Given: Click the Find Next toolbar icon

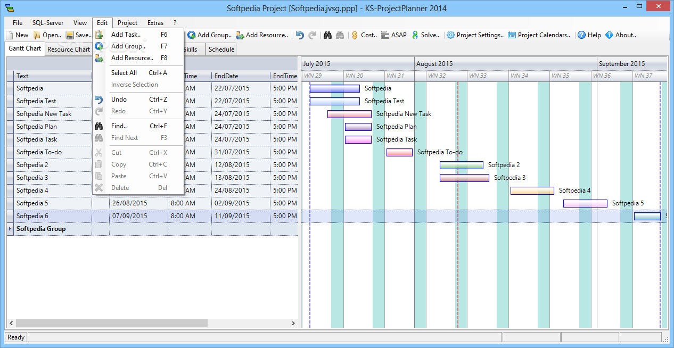Looking at the screenshot, I should coord(340,35).
